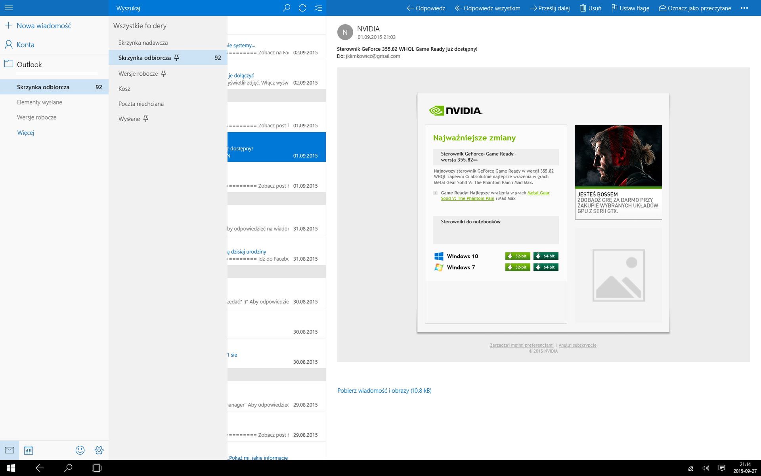Click the Wszystkie foldery header
Screen dimensions: 761x476
[x=140, y=26]
